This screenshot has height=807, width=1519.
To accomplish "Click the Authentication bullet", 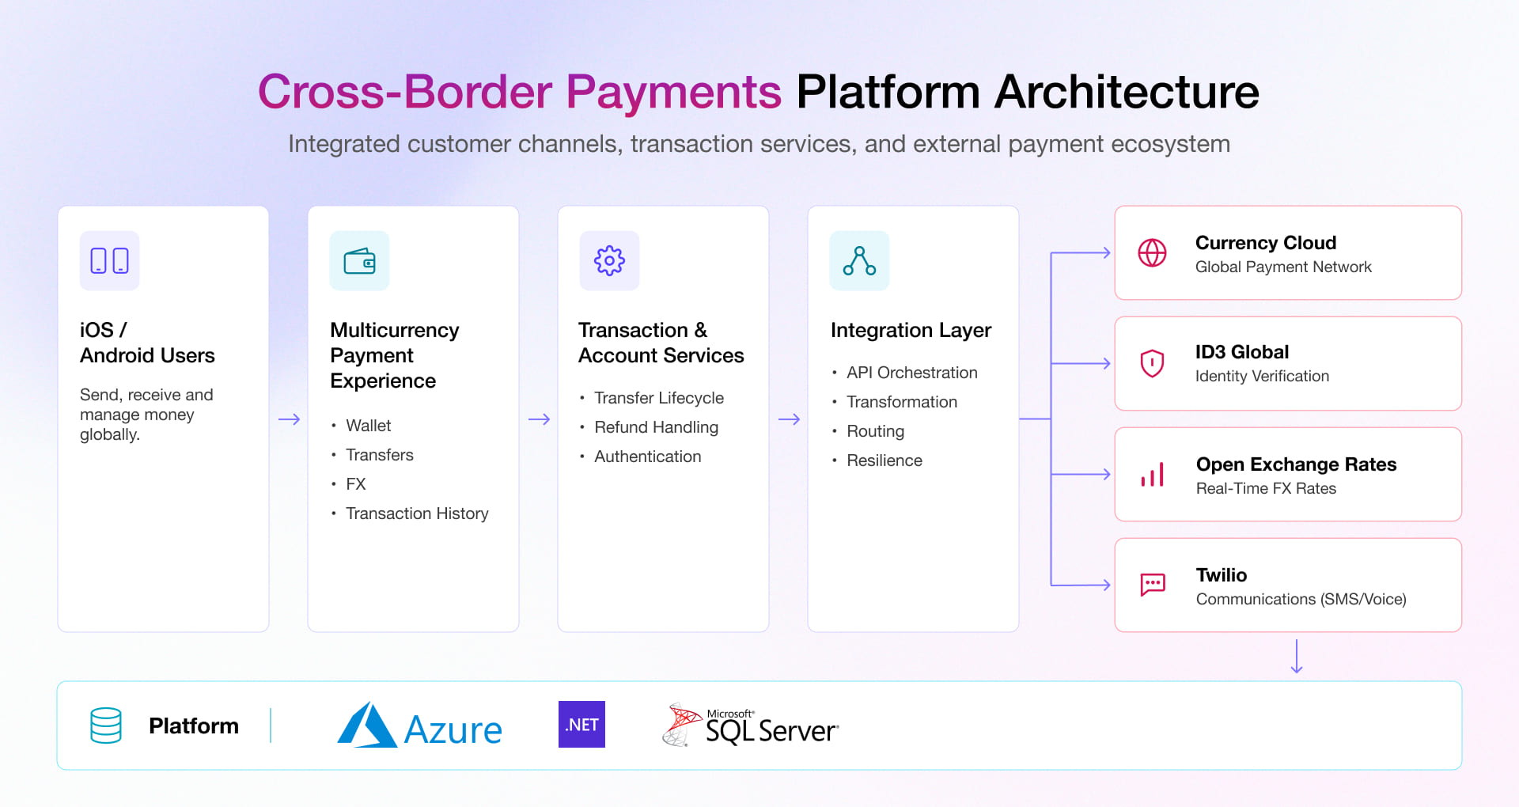I will pyautogui.click(x=647, y=457).
